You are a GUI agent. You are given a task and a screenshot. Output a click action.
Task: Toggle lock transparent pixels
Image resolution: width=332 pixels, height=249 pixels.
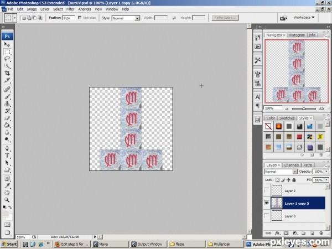[277, 180]
